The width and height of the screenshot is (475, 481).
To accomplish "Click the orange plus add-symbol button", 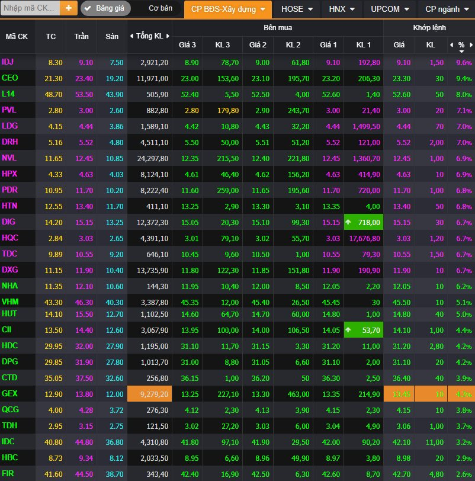I will 68,8.
